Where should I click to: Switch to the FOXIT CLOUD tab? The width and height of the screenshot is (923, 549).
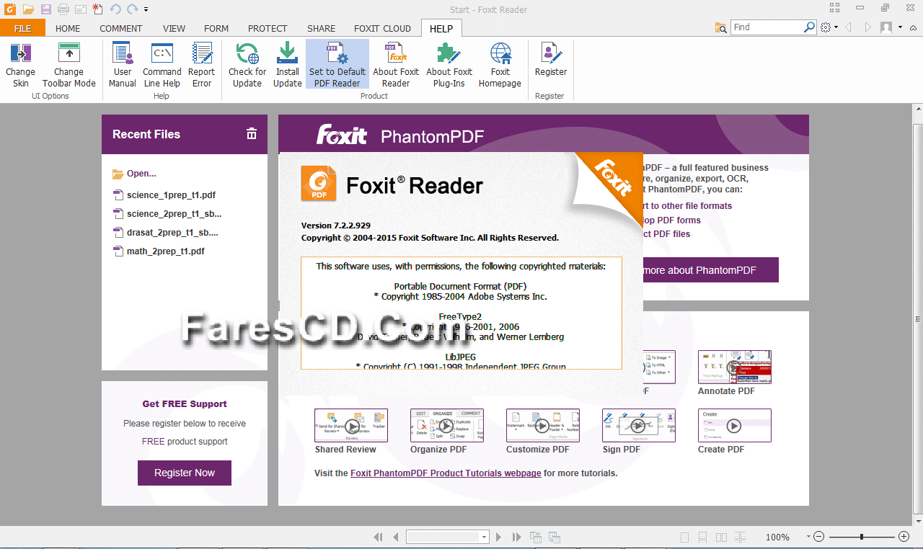[382, 28]
